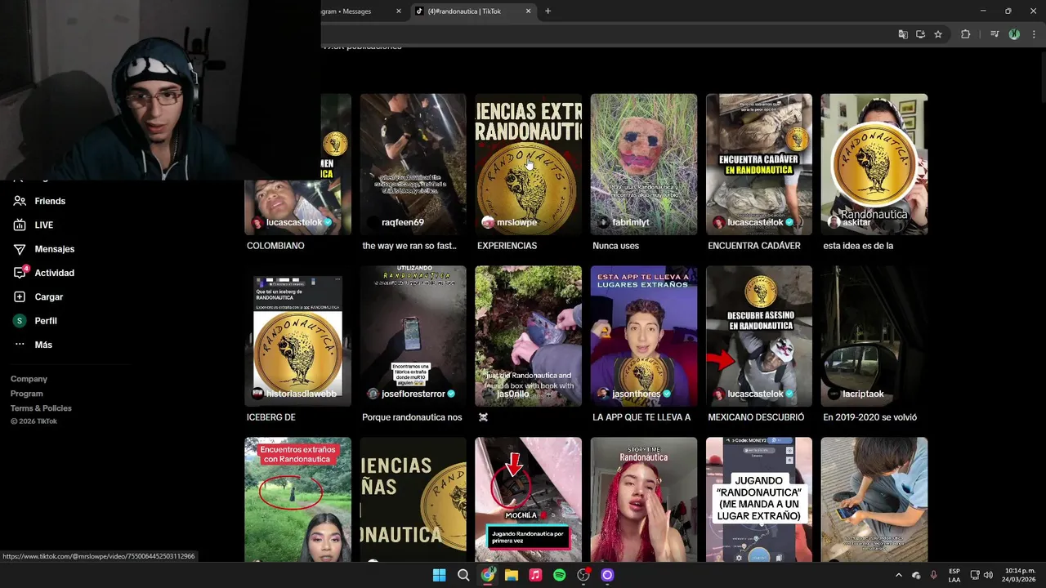1046x588 pixels.
Task: Click the 'MEXICANO DESCUBRIÓ' caption
Action: pyautogui.click(x=756, y=417)
